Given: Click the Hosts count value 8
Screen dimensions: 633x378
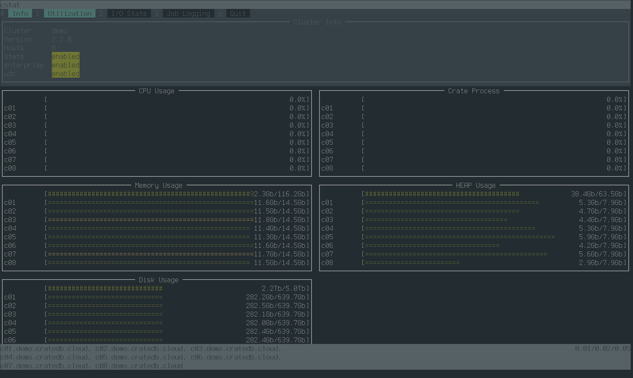Looking at the screenshot, I should [54, 48].
